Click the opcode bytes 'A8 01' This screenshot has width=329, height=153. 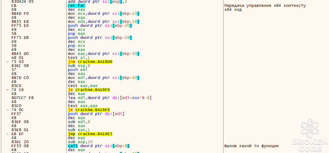click(x=17, y=58)
